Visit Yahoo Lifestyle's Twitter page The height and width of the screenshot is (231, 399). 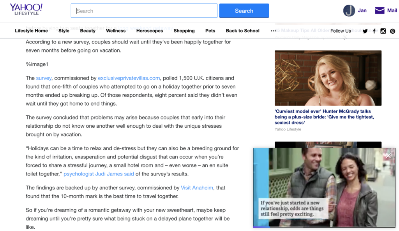365,31
